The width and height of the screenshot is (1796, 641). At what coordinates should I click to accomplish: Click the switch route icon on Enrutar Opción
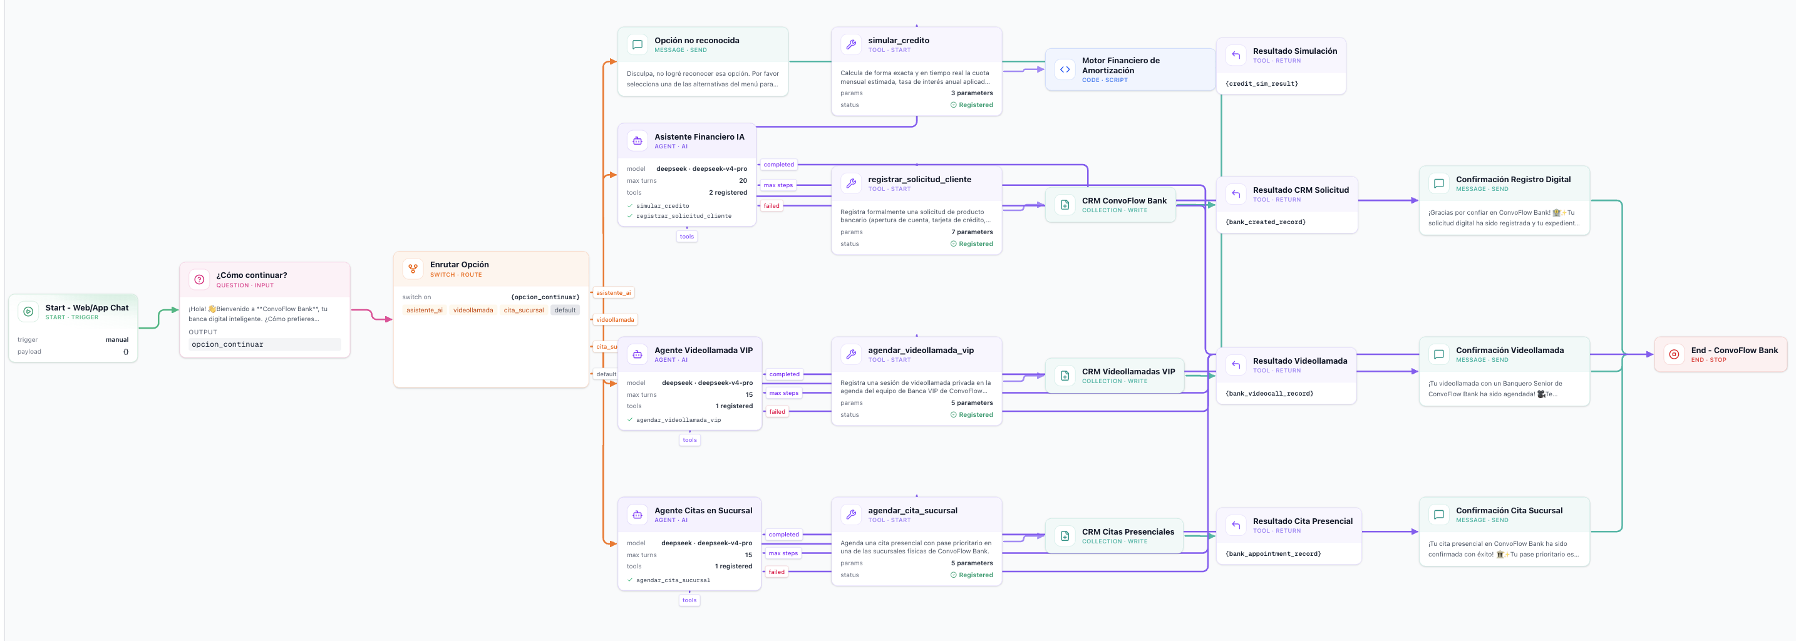[x=413, y=269]
